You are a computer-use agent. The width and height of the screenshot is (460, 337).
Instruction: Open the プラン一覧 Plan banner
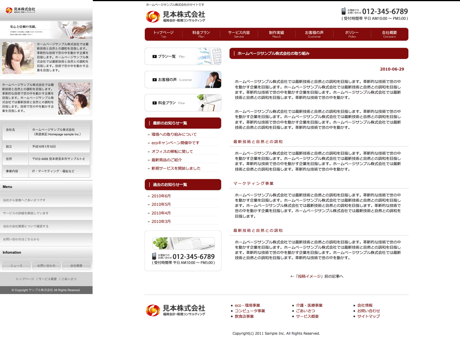click(183, 56)
